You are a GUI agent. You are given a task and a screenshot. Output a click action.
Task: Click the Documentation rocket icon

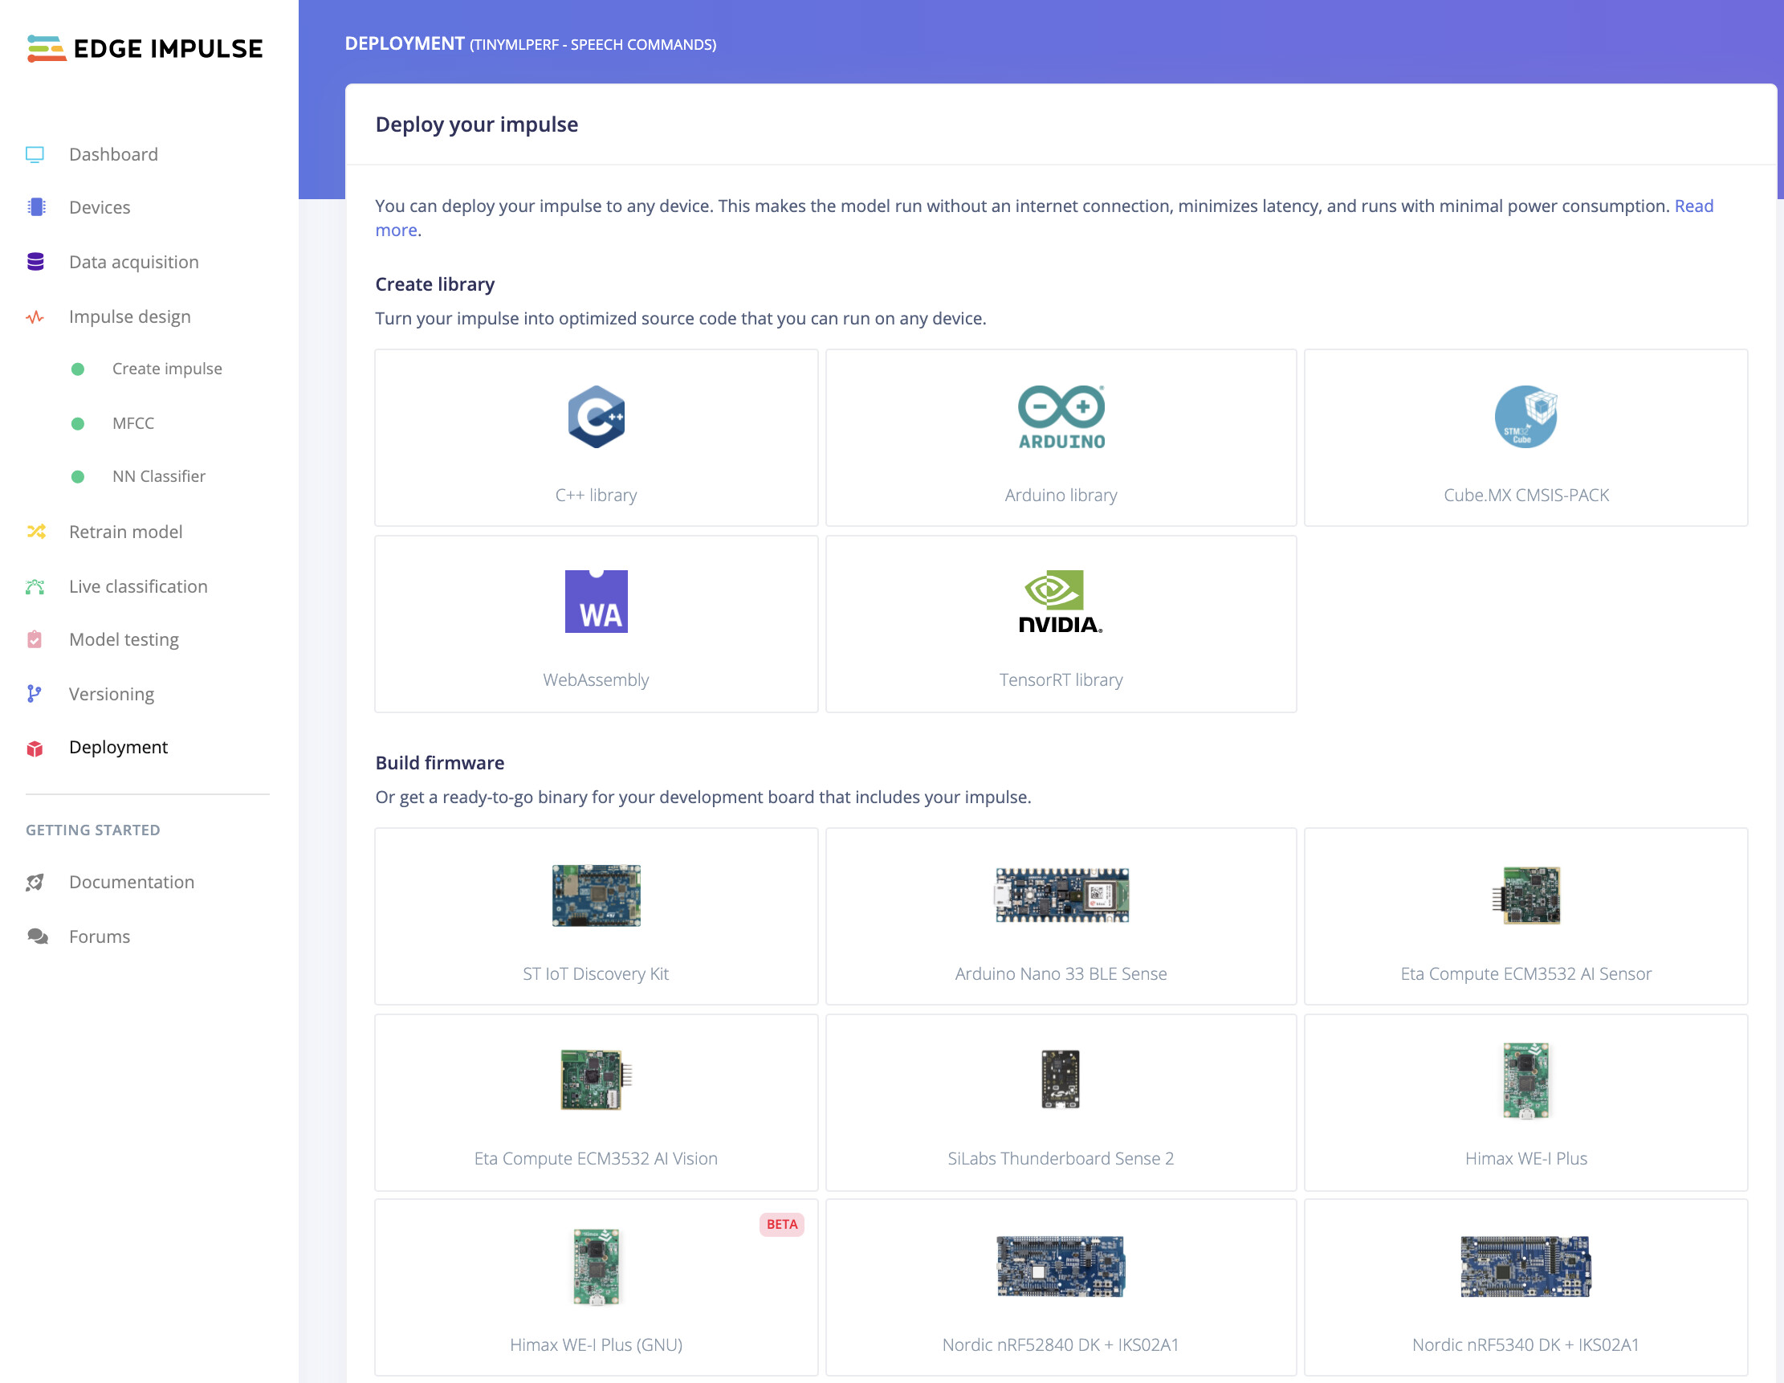pos(35,882)
